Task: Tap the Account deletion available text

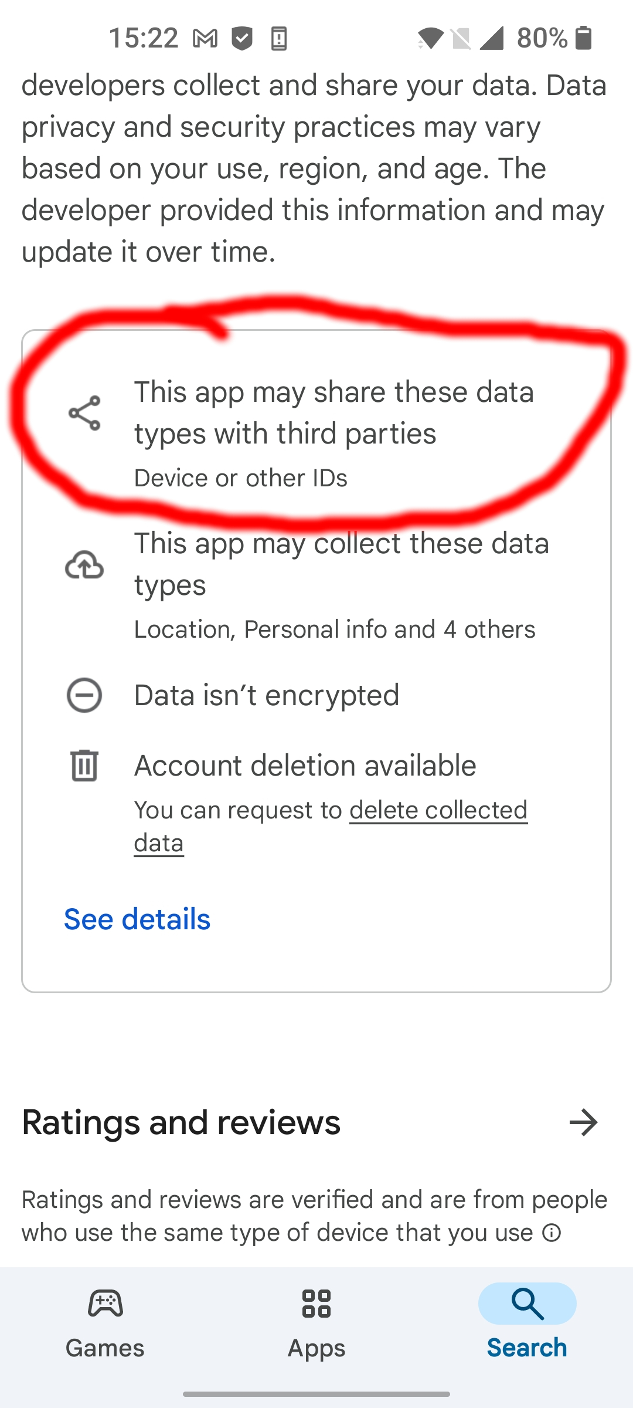Action: coord(305,766)
